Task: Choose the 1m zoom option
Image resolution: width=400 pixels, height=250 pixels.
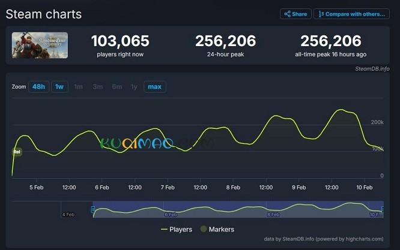Action: coord(78,87)
